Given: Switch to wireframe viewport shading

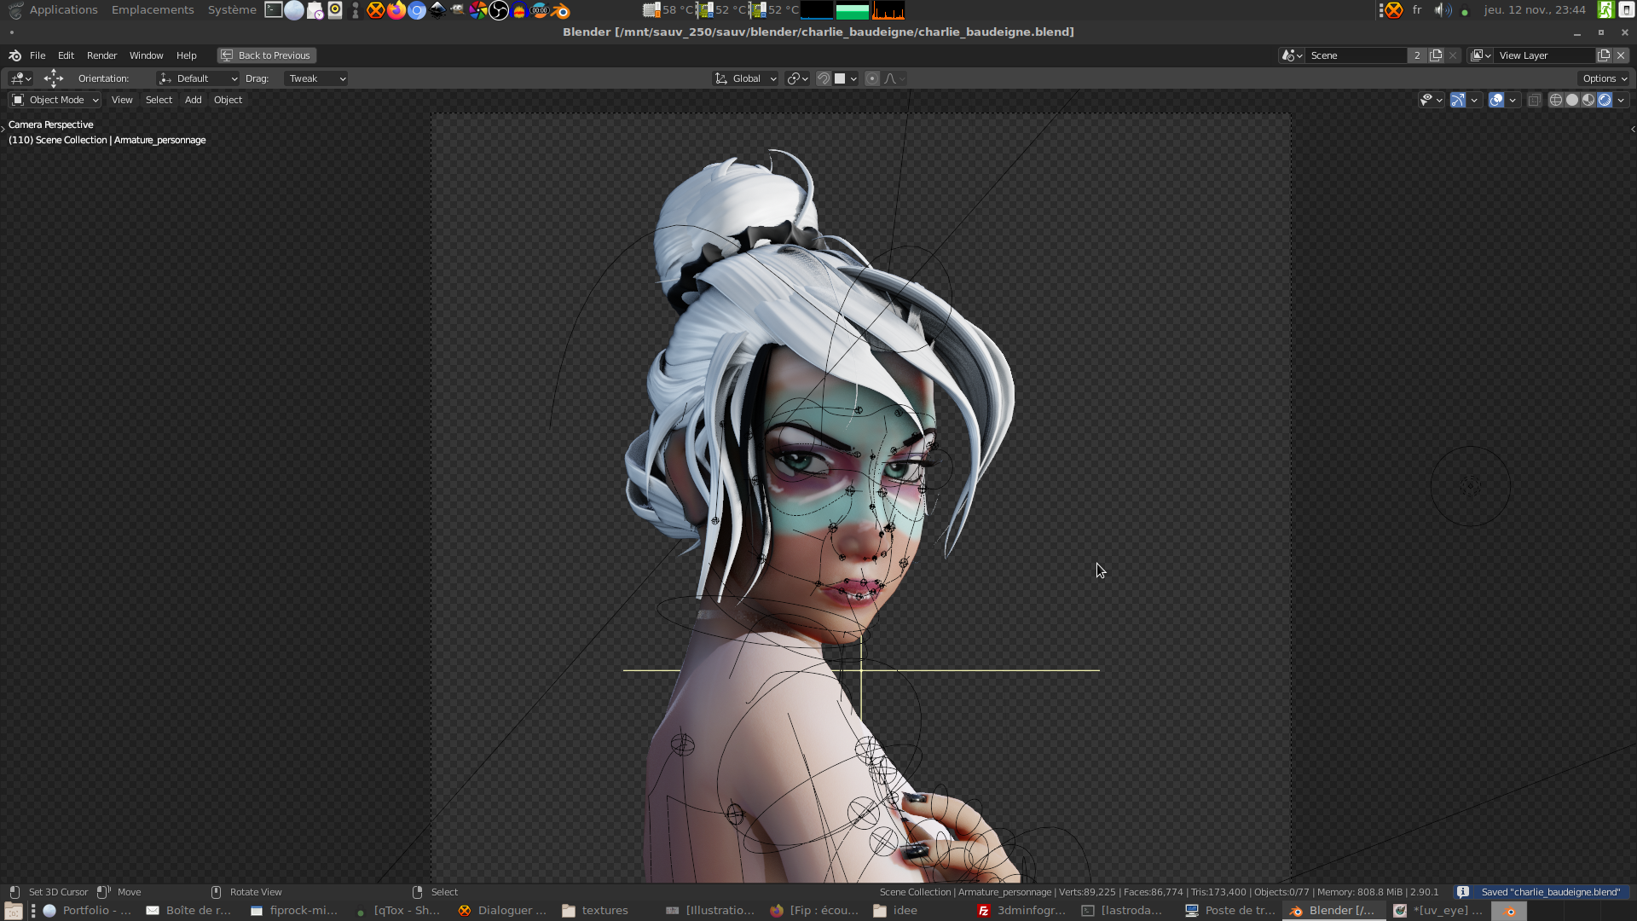Looking at the screenshot, I should [x=1556, y=101].
